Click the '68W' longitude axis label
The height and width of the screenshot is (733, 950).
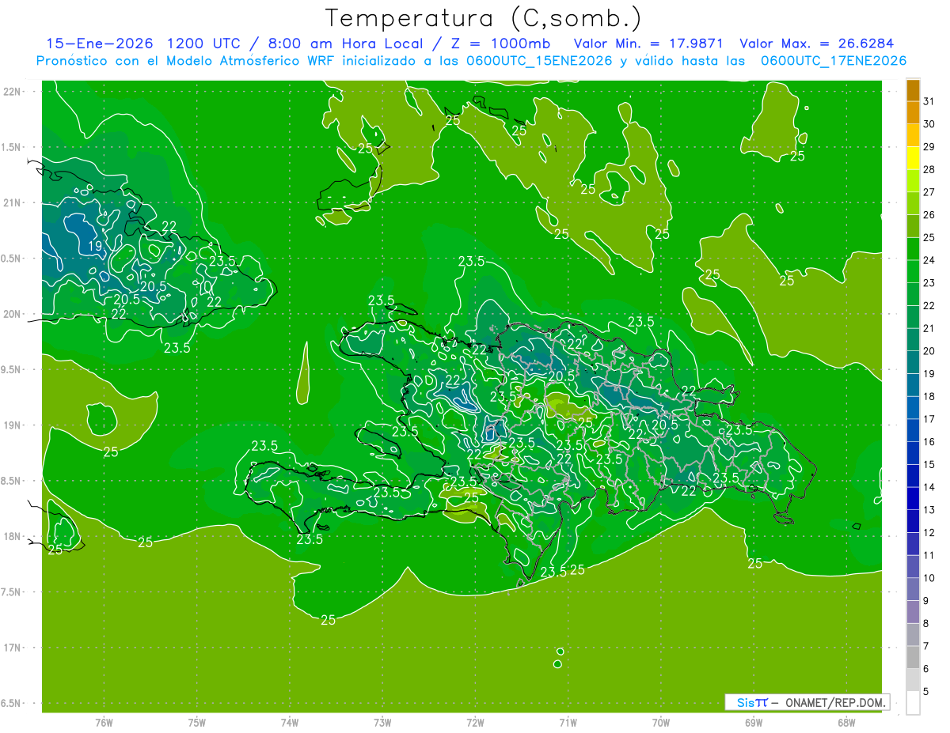845,722
